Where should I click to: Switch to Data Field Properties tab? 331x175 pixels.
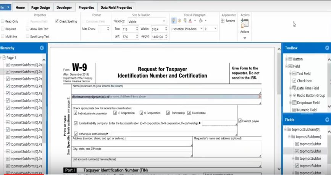point(116,8)
